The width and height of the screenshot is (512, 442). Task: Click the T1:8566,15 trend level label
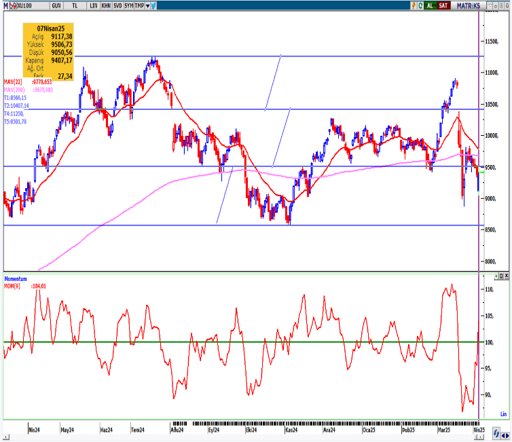pos(15,98)
